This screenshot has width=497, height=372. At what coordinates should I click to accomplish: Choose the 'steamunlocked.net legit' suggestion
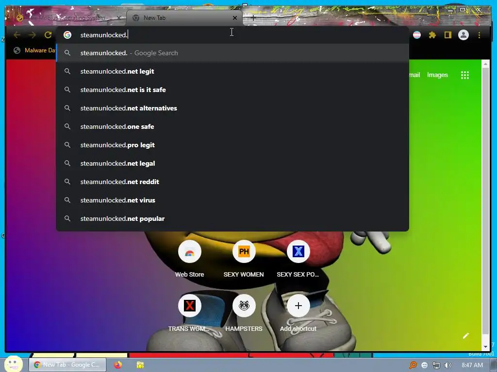pyautogui.click(x=232, y=71)
